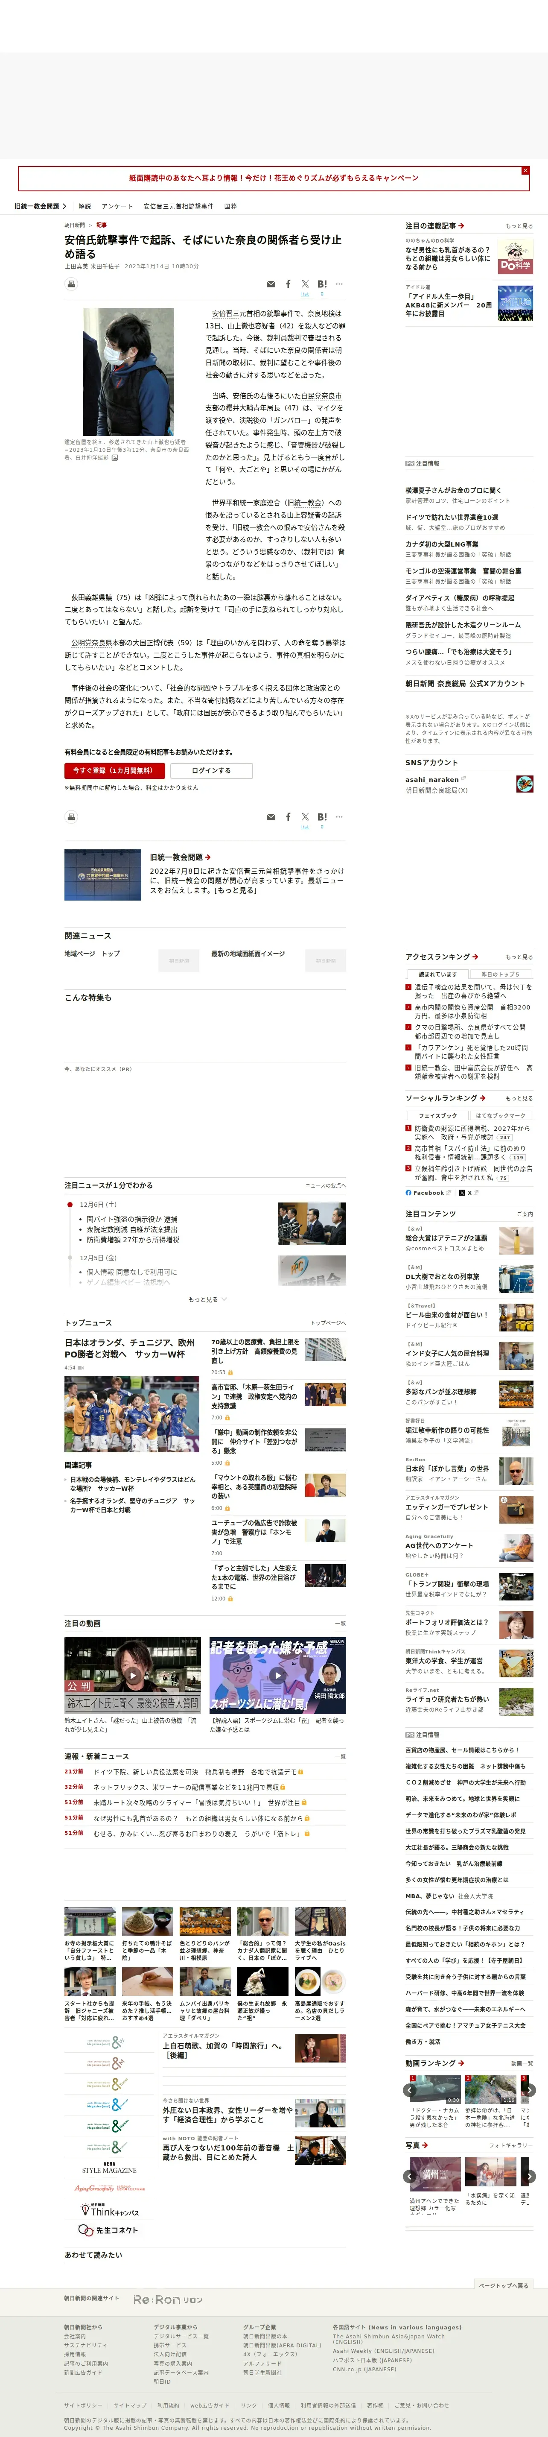Share article on X using top X icon

click(x=305, y=284)
